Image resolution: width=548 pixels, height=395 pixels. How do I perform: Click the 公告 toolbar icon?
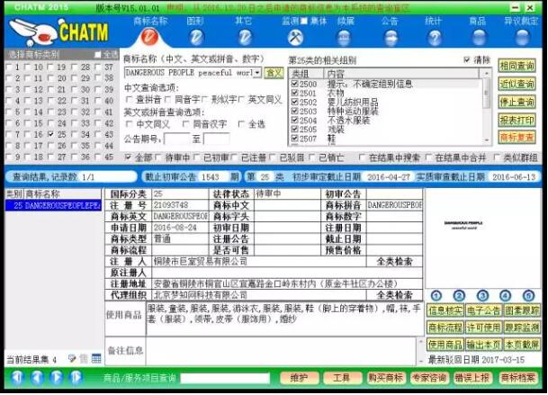(x=389, y=37)
